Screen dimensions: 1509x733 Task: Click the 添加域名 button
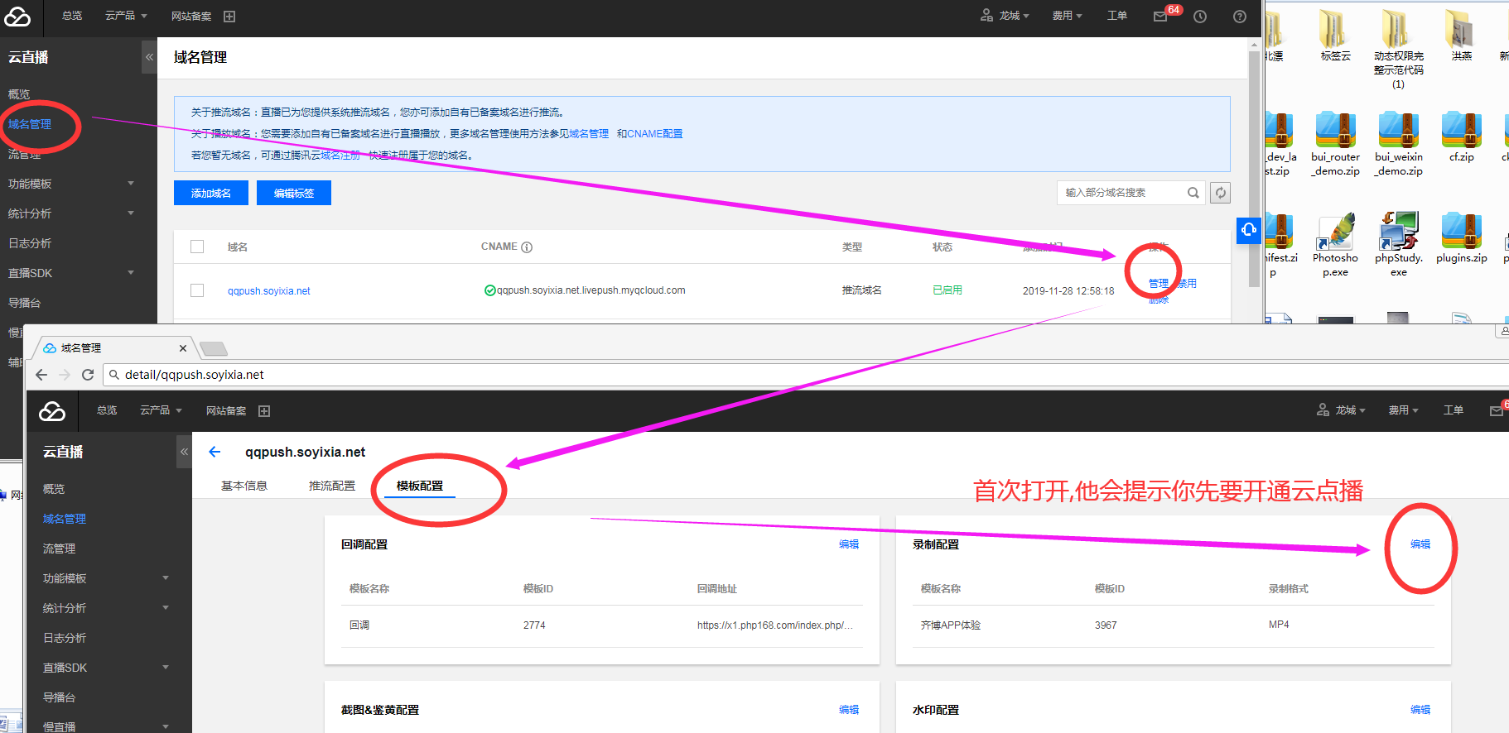point(211,193)
